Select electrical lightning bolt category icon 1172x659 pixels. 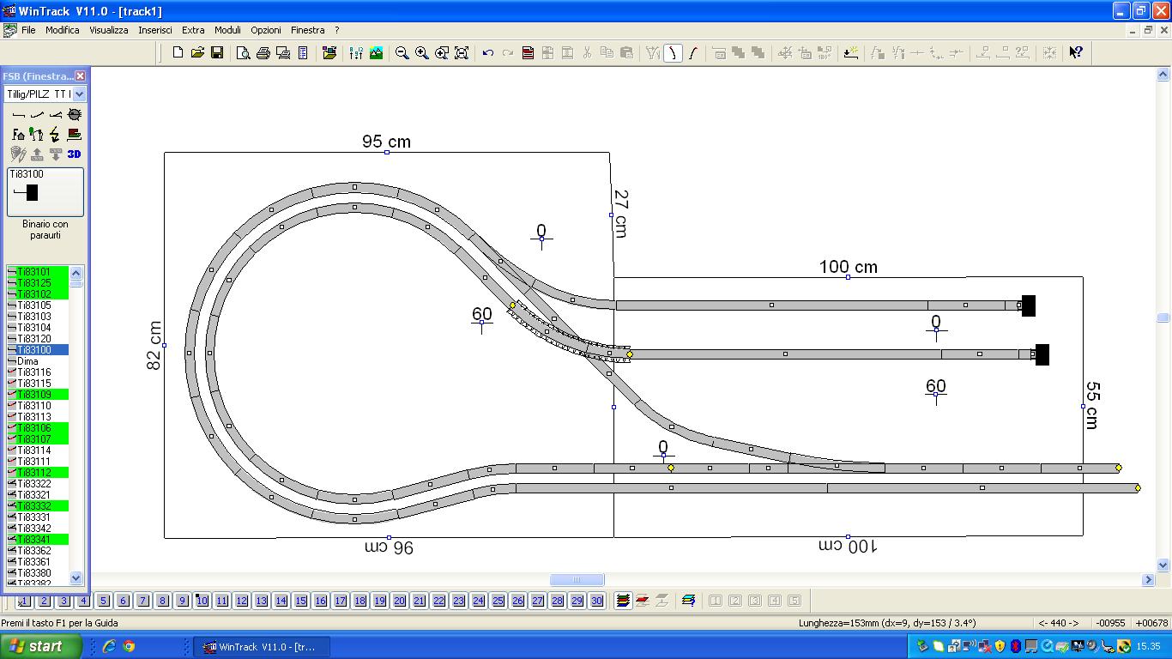[x=56, y=134]
